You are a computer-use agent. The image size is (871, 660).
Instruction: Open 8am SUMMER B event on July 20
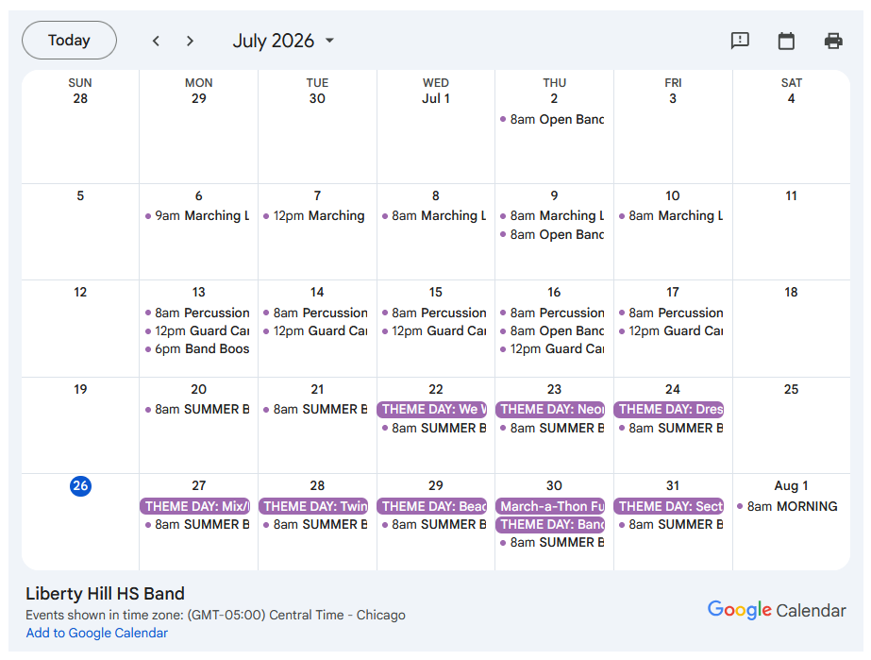[197, 409]
